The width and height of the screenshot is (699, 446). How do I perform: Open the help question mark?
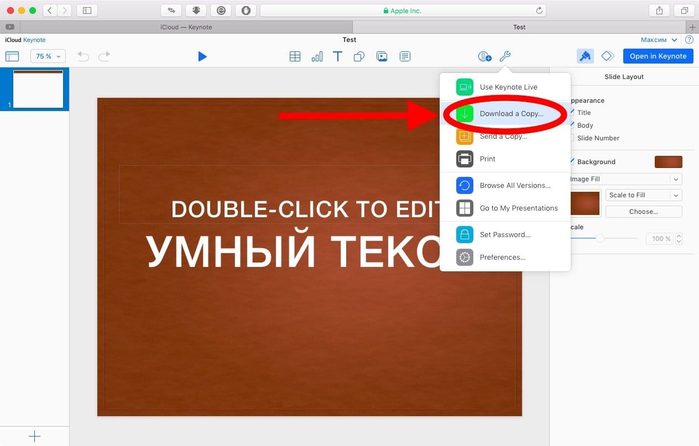[689, 40]
